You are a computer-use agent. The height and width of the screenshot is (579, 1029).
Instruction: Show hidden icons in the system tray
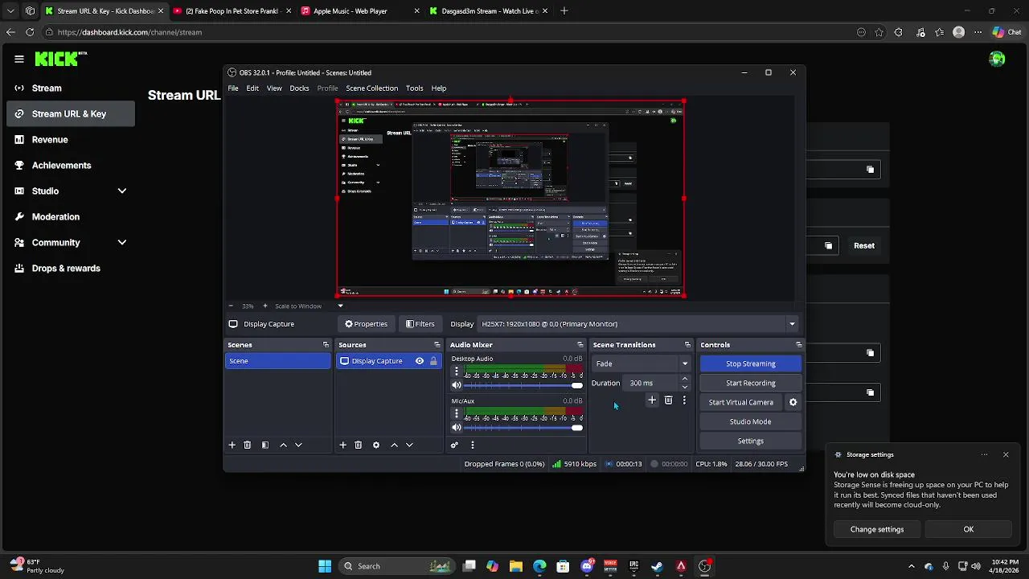pos(911,566)
